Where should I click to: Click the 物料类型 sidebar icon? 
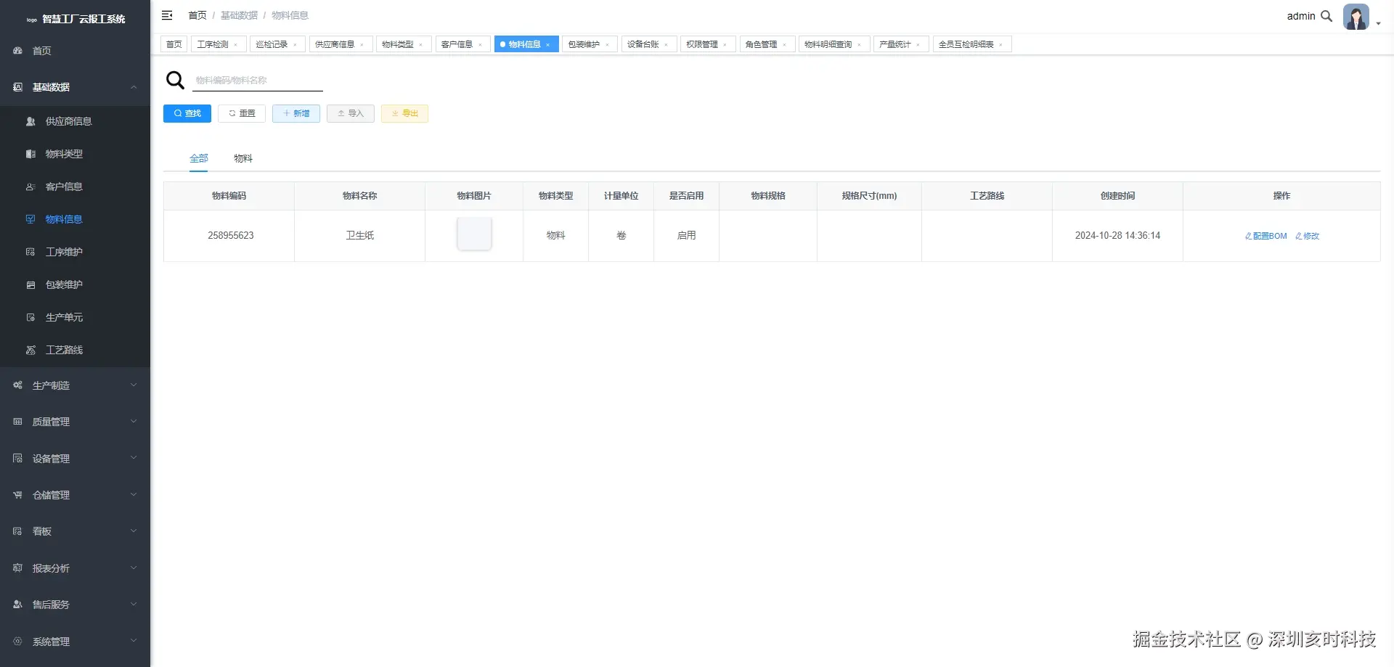(30, 154)
